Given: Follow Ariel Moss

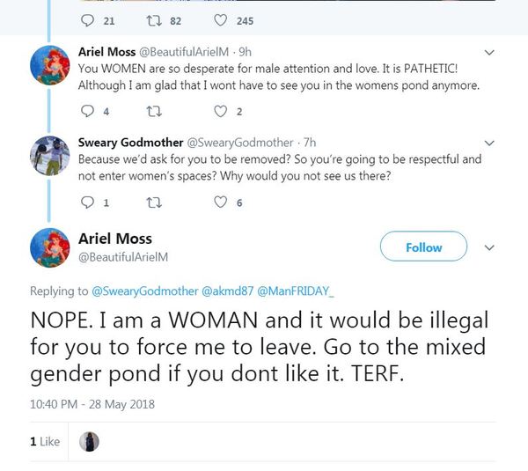Looking at the screenshot, I should 423,247.
